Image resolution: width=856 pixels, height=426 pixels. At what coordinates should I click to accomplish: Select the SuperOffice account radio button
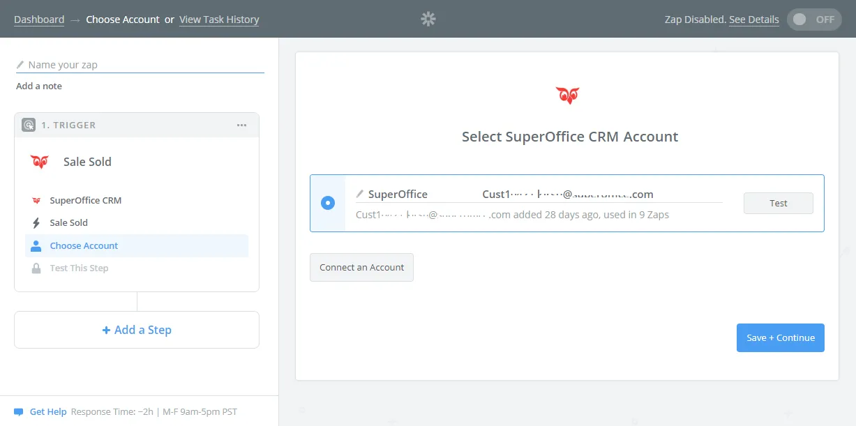tap(328, 203)
